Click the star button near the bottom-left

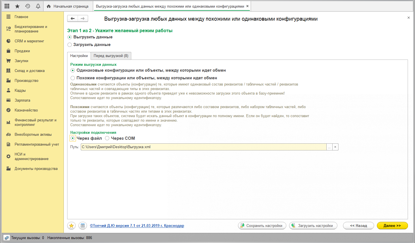pyautogui.click(x=71, y=226)
